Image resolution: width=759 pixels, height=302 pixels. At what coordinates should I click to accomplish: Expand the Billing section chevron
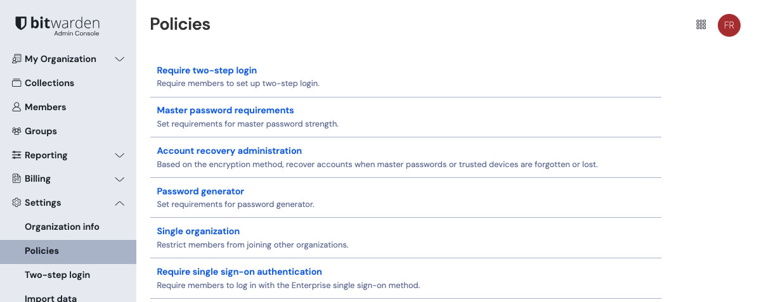[x=119, y=179]
